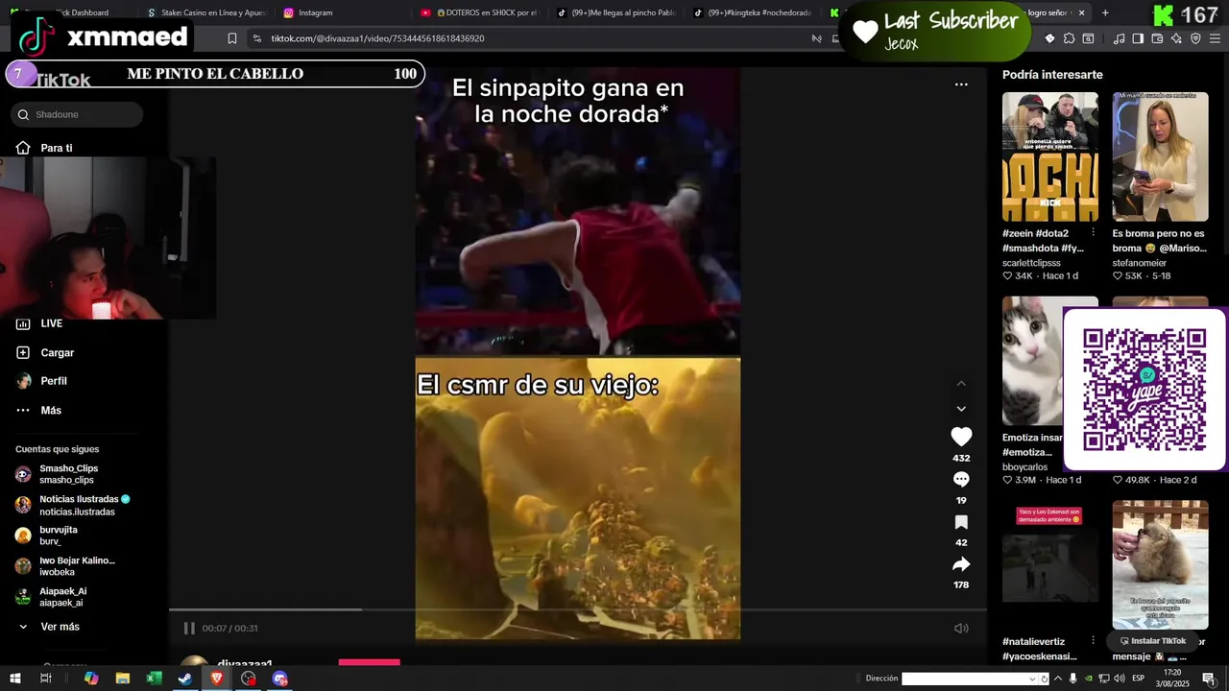Open the Windows notification center icon

pyautogui.click(x=1208, y=679)
